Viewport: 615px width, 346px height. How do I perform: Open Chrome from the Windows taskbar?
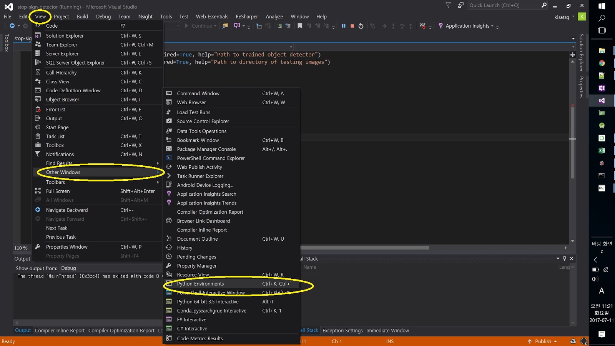click(602, 63)
